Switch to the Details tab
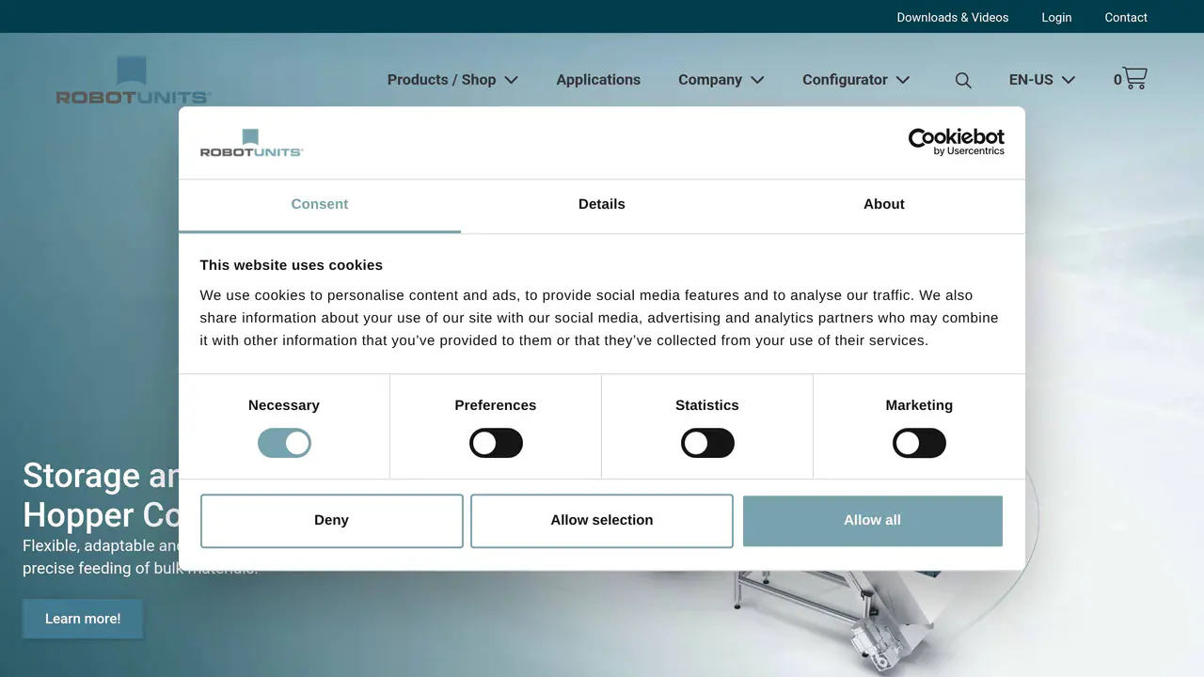The height and width of the screenshot is (677, 1204). point(602,204)
